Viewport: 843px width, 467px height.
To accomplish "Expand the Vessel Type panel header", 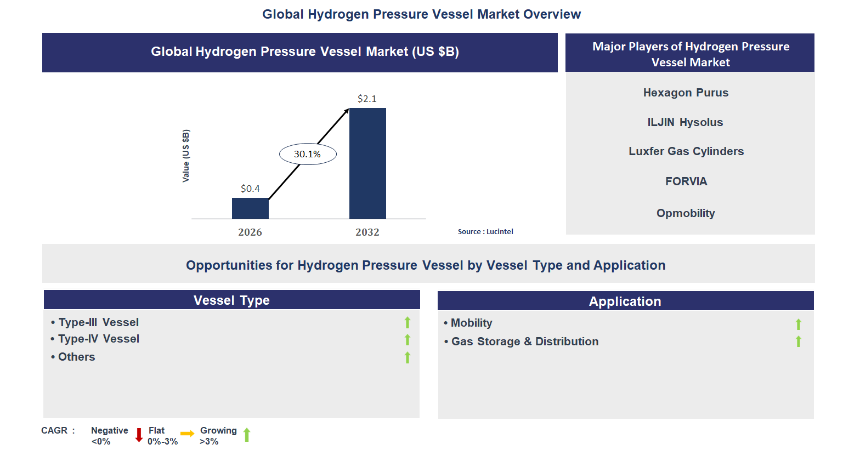I will pyautogui.click(x=231, y=300).
